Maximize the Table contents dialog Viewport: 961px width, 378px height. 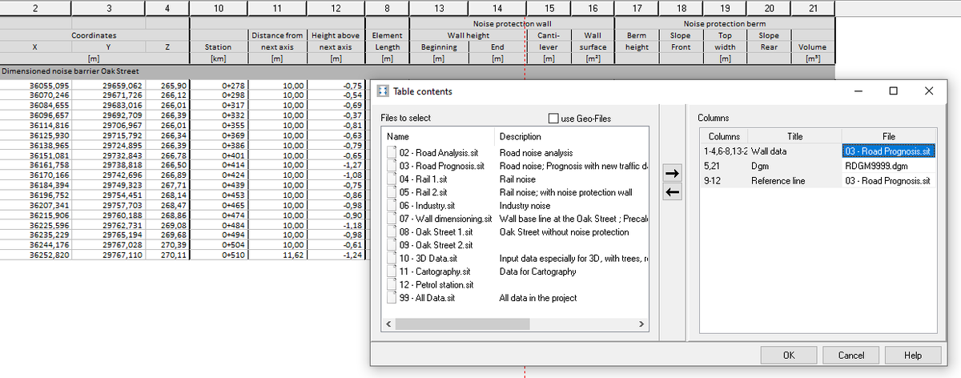coord(894,91)
